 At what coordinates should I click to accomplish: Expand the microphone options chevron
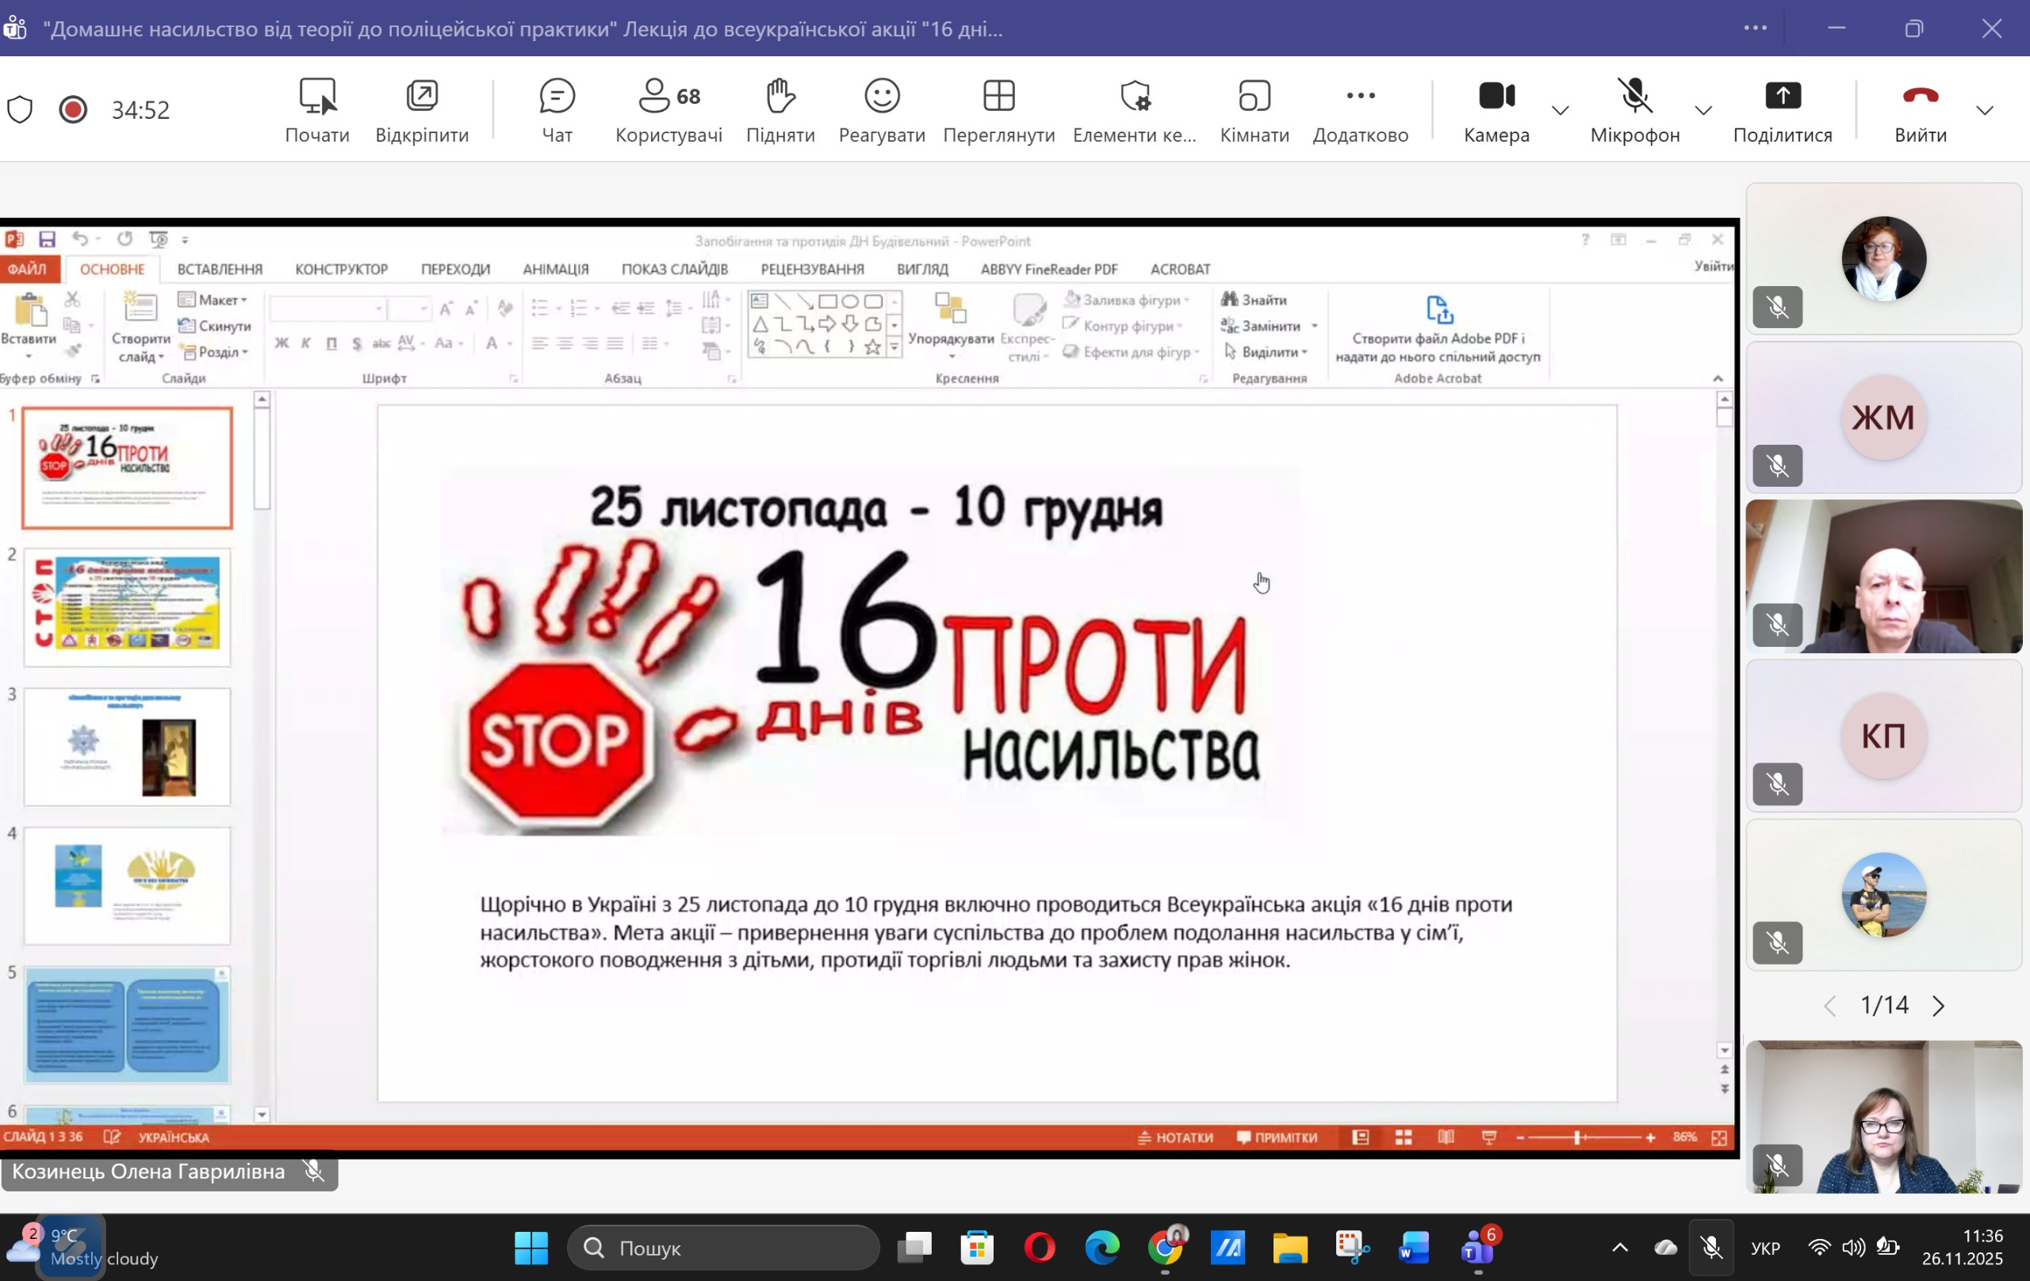[x=1703, y=109]
